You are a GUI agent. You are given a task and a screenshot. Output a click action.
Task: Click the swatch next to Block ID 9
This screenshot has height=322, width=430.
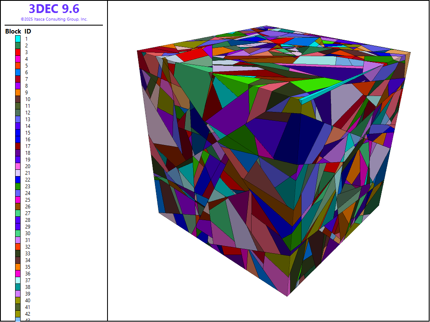[x=18, y=92]
